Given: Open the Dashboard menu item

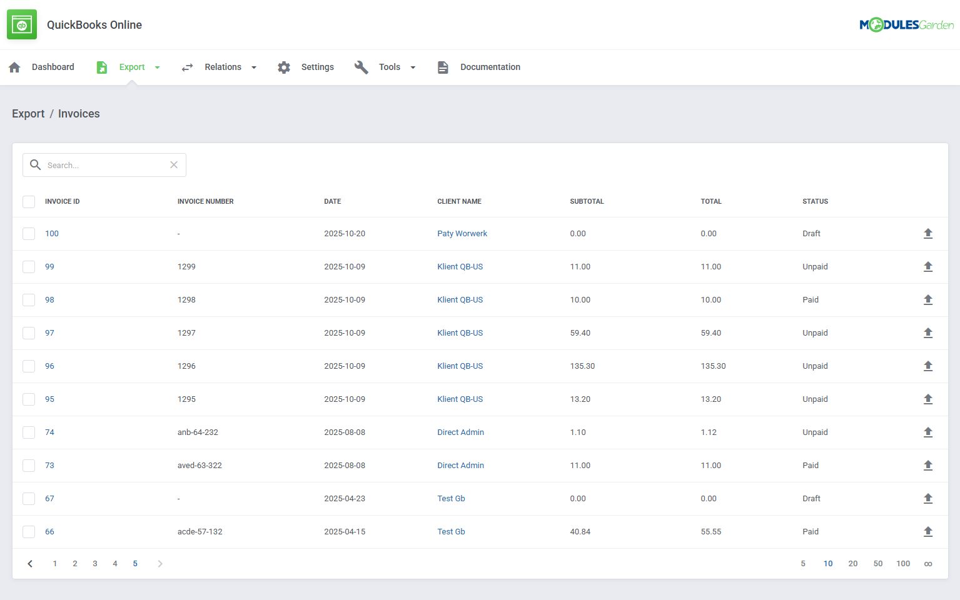Looking at the screenshot, I should [53, 67].
